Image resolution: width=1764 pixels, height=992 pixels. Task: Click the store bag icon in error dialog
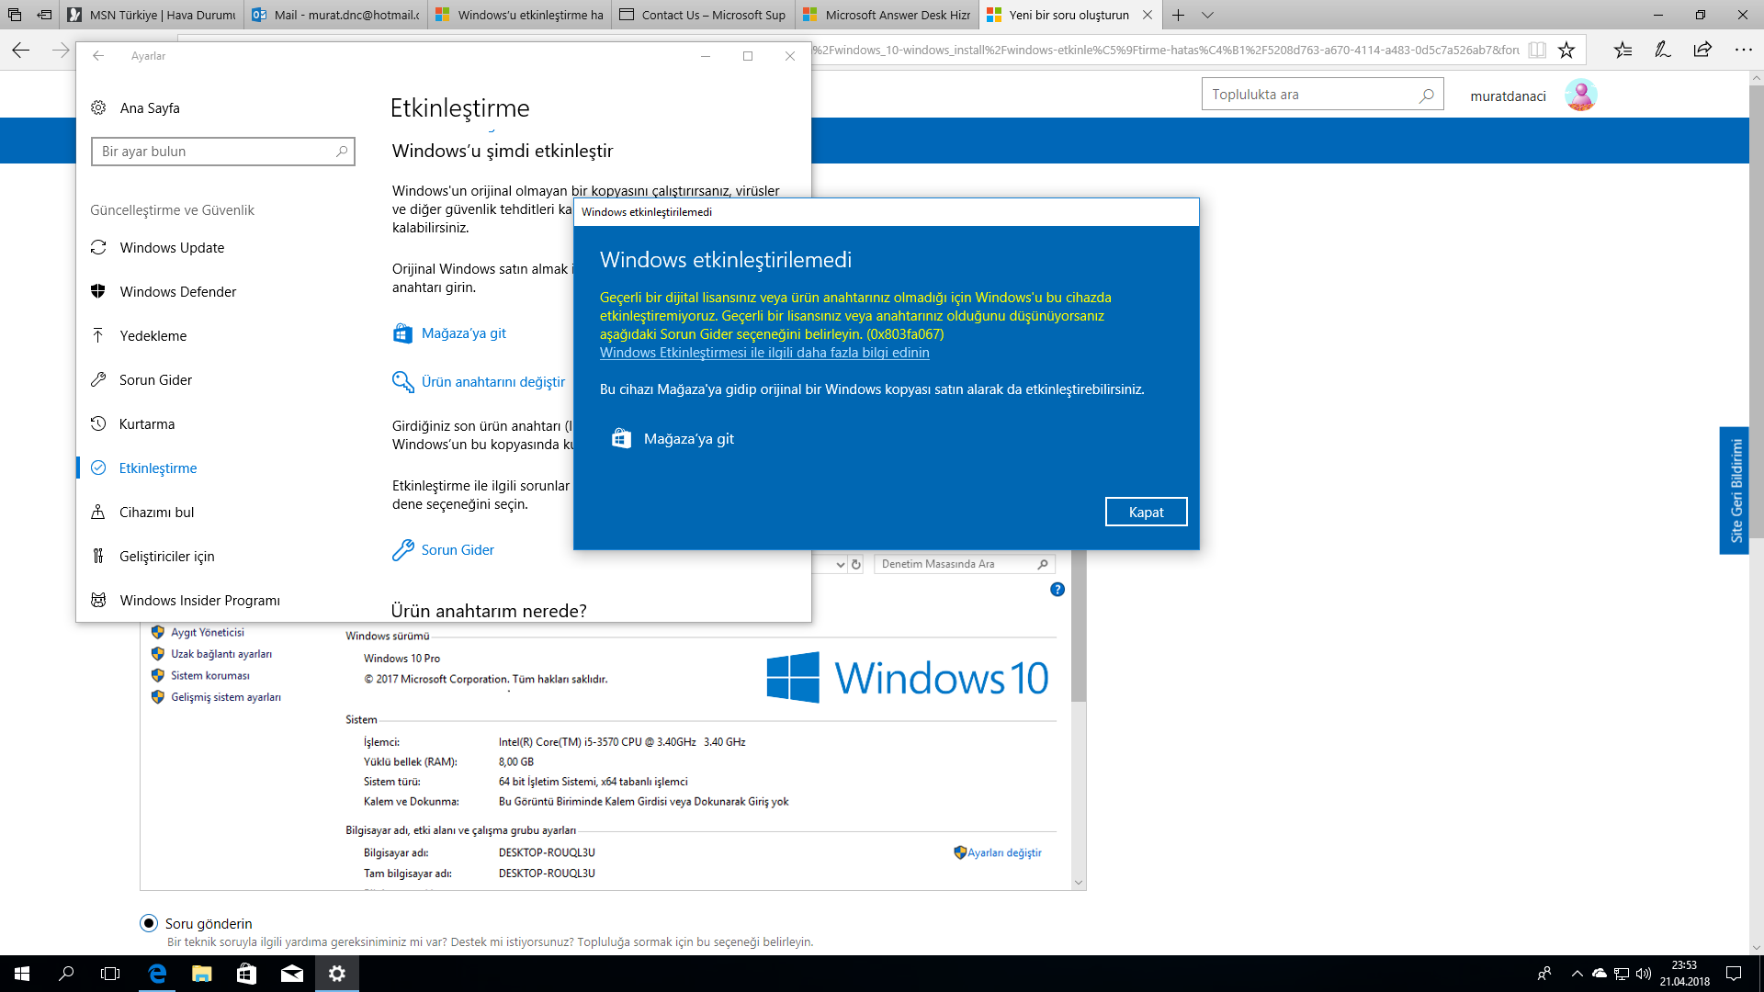click(x=621, y=439)
